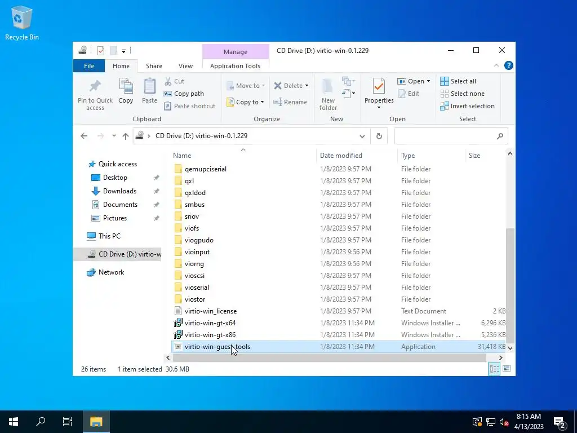Click Pin to Quick access icon

point(95,86)
